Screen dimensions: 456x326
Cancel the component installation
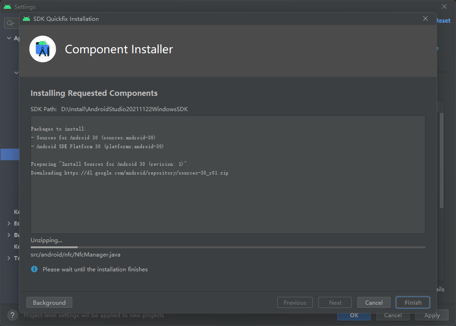[x=374, y=302]
